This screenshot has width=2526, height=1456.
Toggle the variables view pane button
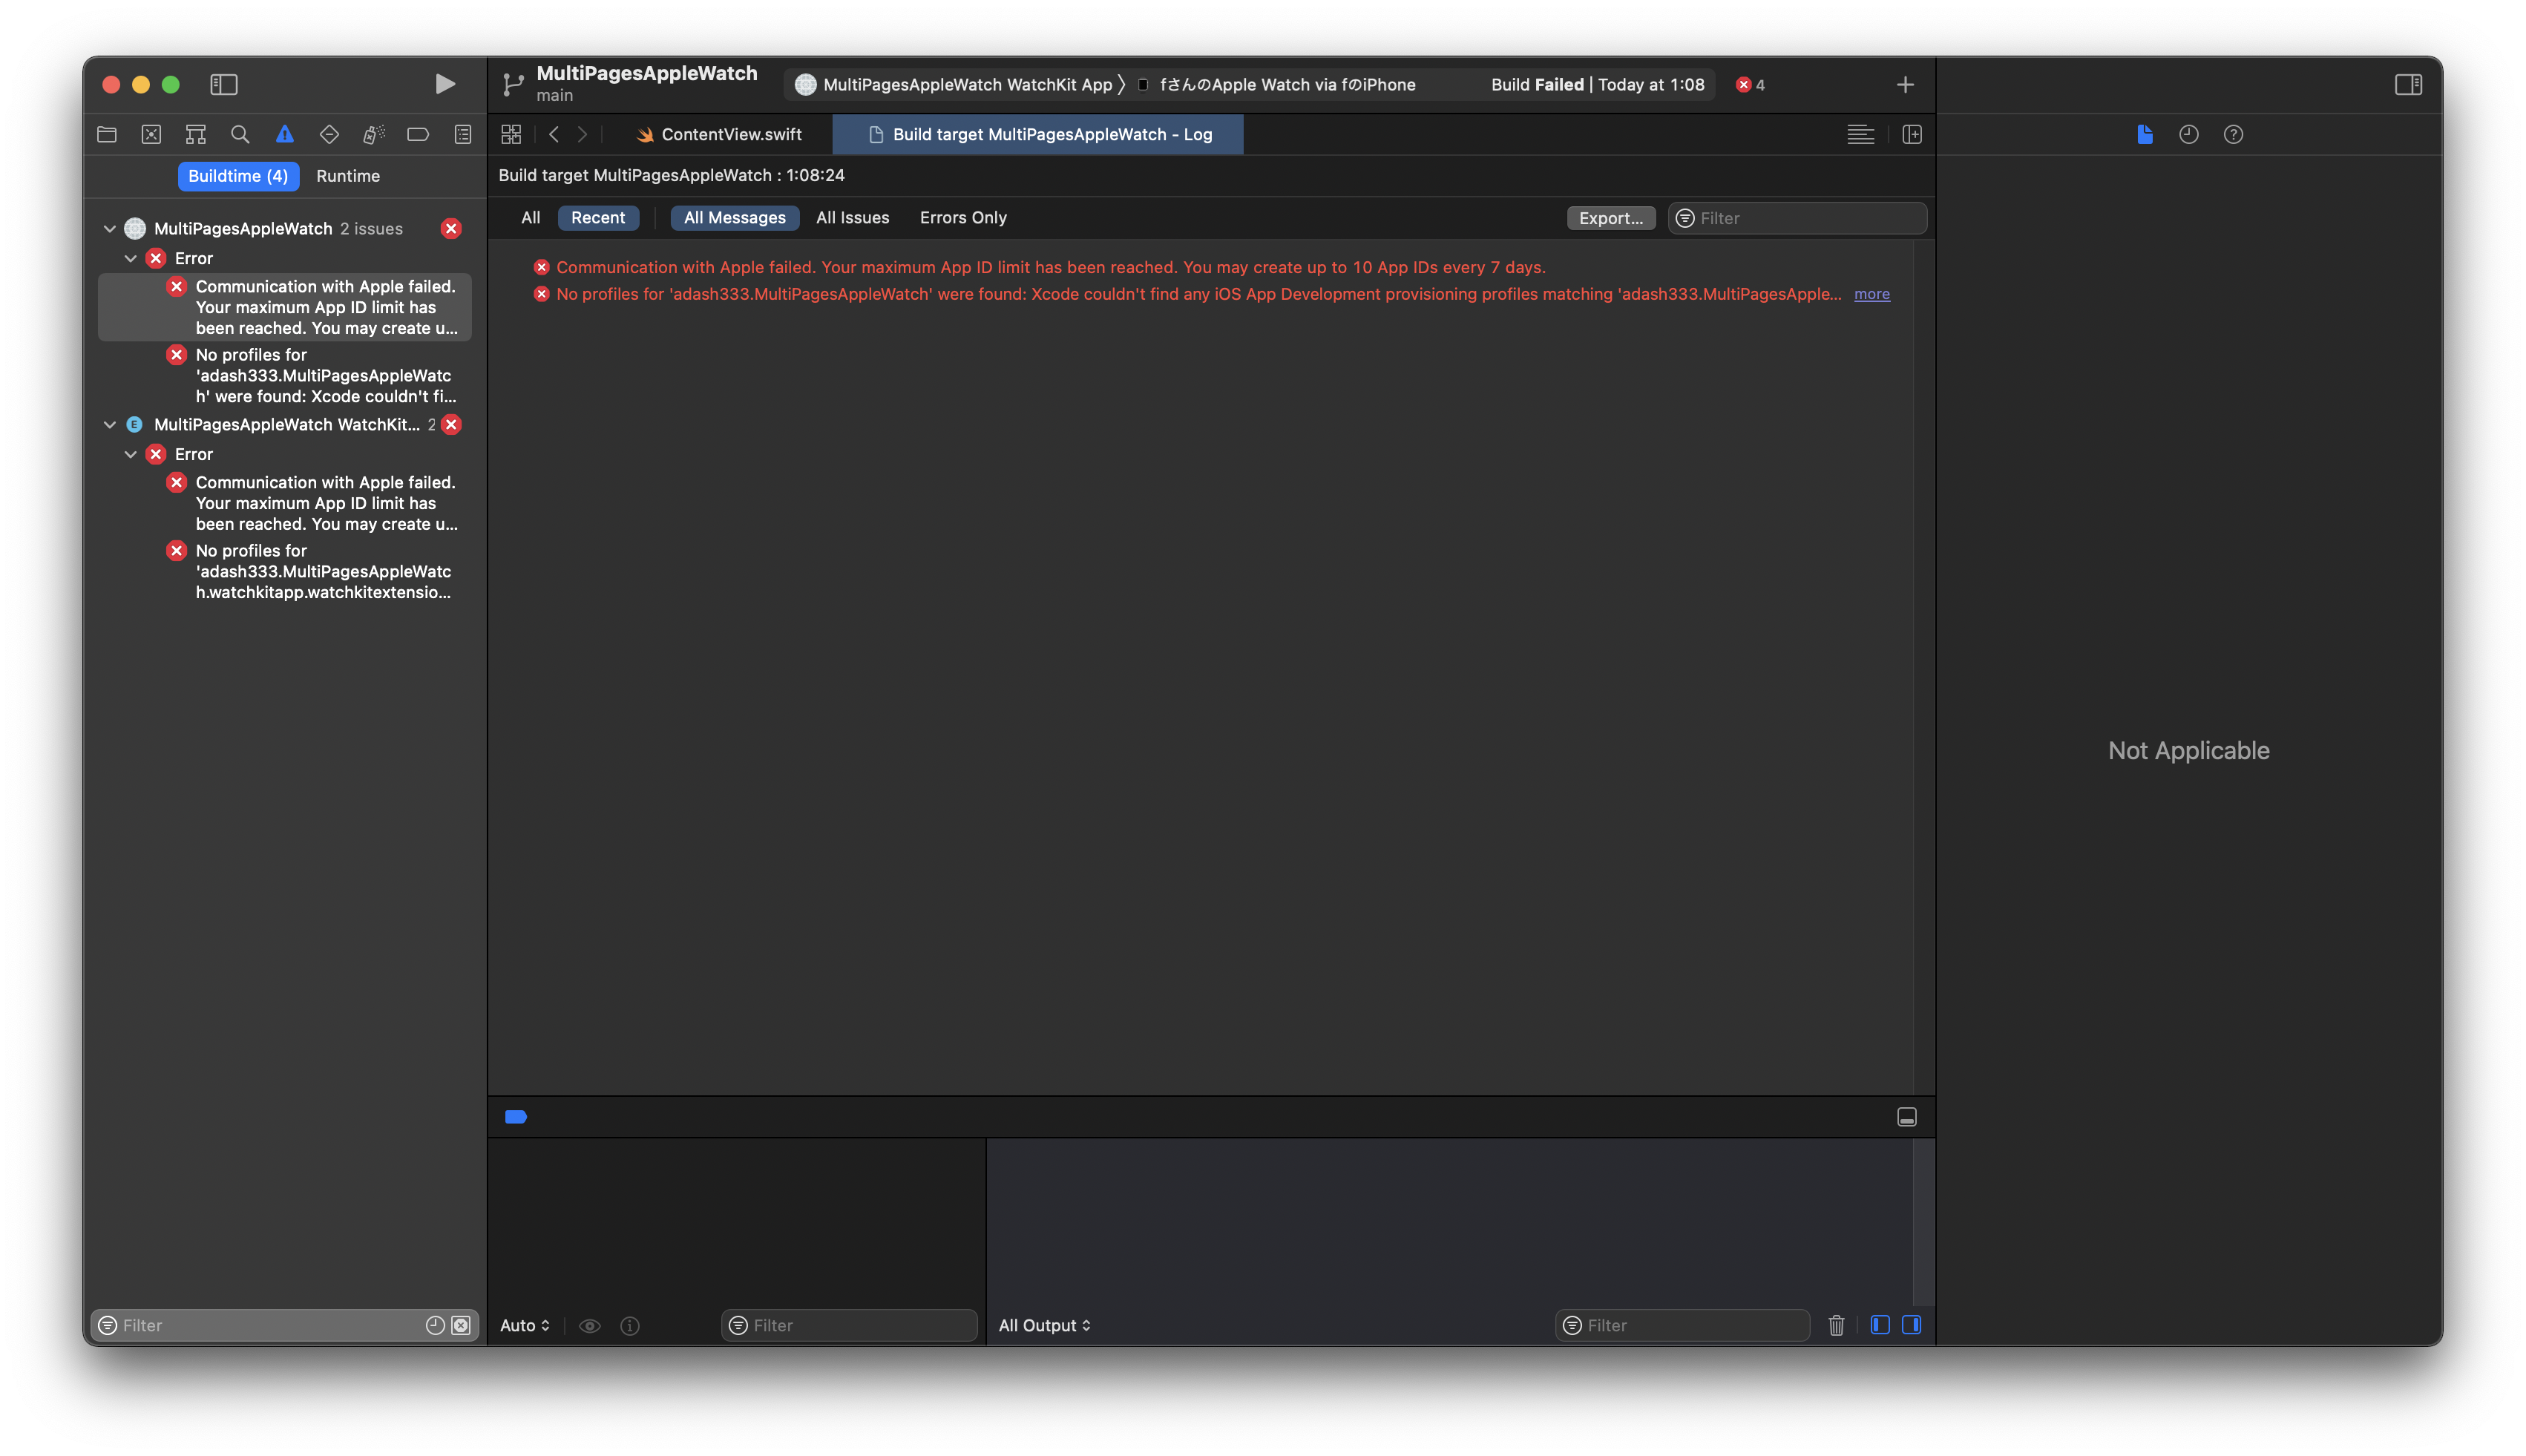pos(1880,1325)
